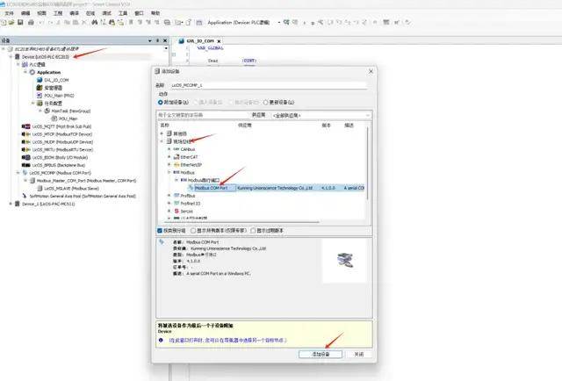The width and height of the screenshot is (562, 381).
Task: Open the 文件 menu
Action: 8,14
